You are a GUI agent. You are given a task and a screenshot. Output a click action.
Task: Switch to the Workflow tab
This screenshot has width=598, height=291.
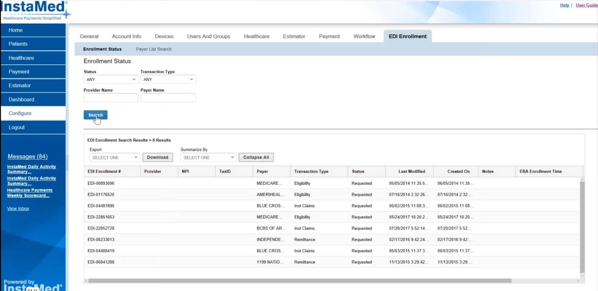tap(364, 36)
